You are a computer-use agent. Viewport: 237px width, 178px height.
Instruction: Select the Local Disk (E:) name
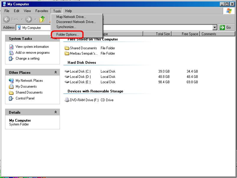(x=80, y=82)
